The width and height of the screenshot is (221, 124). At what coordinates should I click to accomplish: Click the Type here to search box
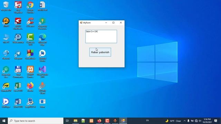tap(36, 121)
